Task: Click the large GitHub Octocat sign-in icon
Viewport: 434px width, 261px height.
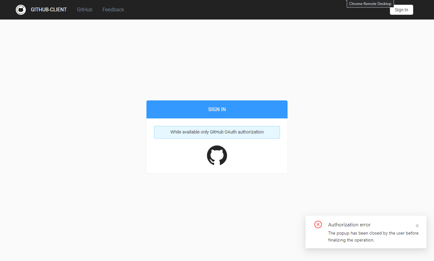Action: click(x=217, y=155)
